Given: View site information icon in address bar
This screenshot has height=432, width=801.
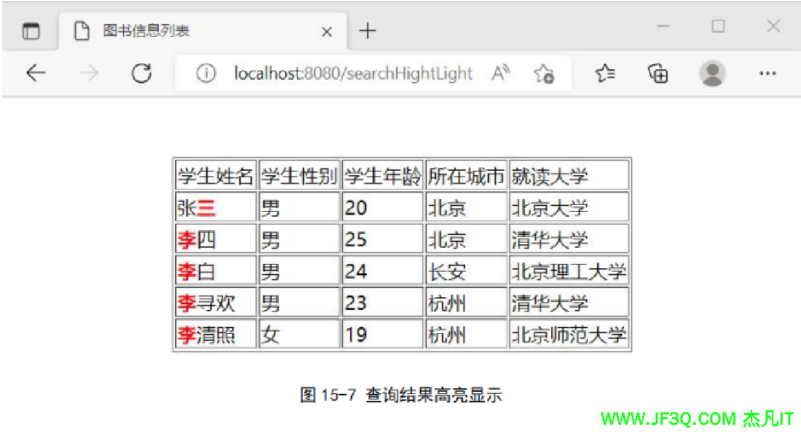Looking at the screenshot, I should [x=205, y=73].
